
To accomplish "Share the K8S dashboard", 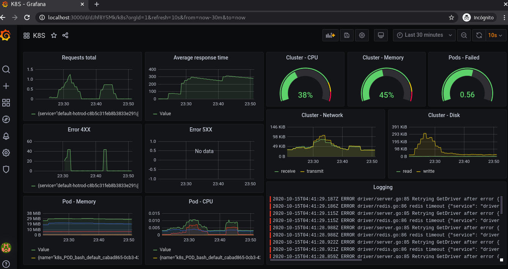I will [x=65, y=35].
